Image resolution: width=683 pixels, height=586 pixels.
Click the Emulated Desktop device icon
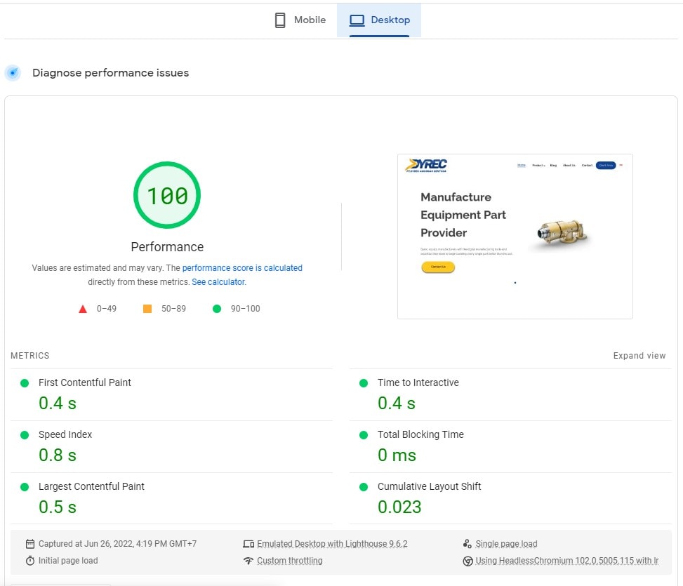(x=248, y=544)
